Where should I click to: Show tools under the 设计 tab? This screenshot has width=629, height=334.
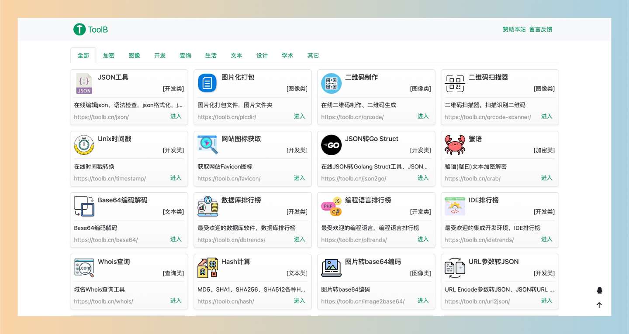coord(262,55)
